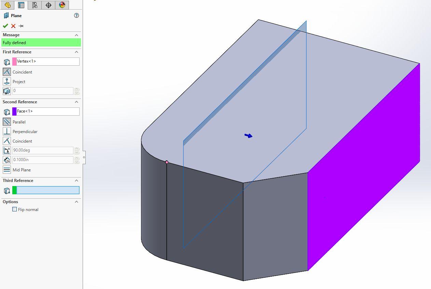Pick the pink vertex on the model
Screen dimensions: 431x289
pos(167,162)
